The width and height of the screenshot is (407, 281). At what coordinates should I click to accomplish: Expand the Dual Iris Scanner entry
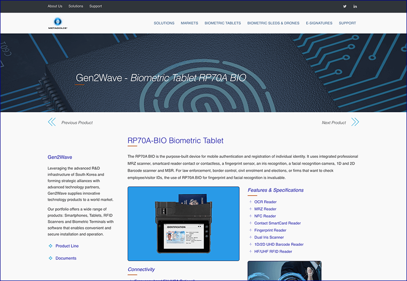(x=250, y=237)
